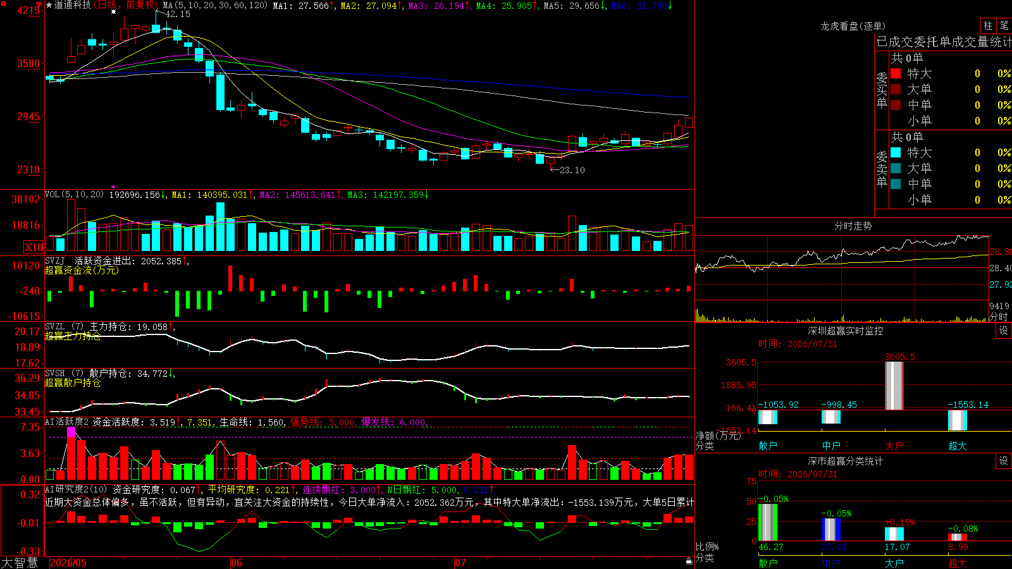Switch 龙虎看盘 to 柱 view
Image resolution: width=1012 pixels, height=569 pixels.
[x=988, y=26]
